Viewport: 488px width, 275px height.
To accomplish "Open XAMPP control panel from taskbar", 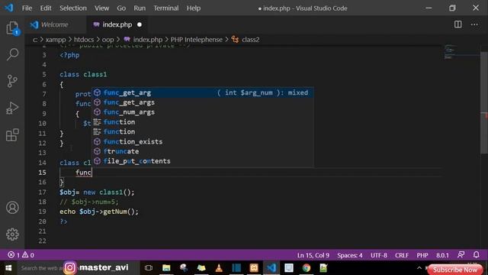I will click(254, 268).
